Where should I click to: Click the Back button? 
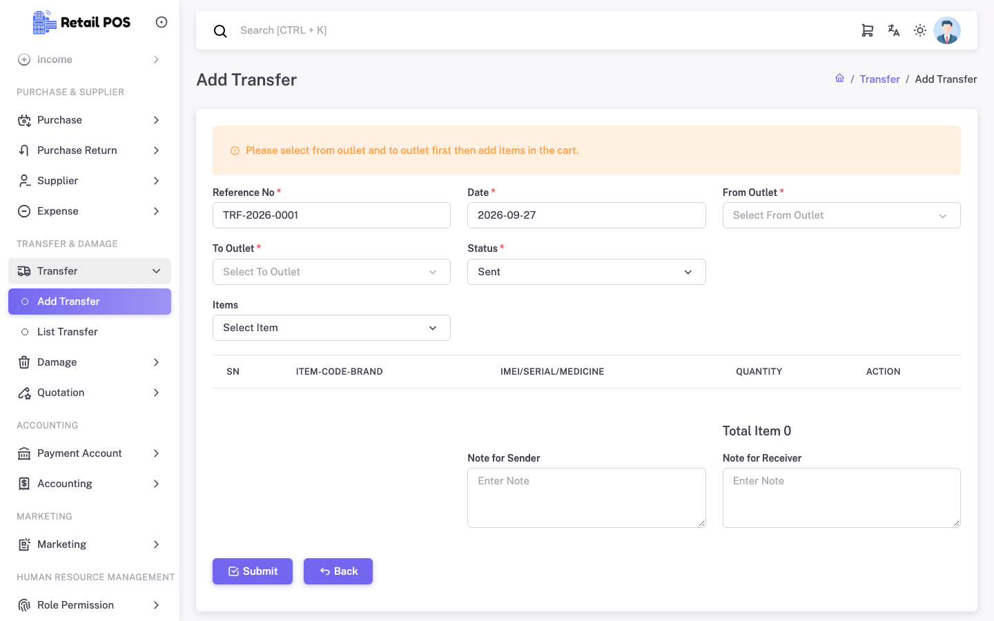tap(338, 571)
